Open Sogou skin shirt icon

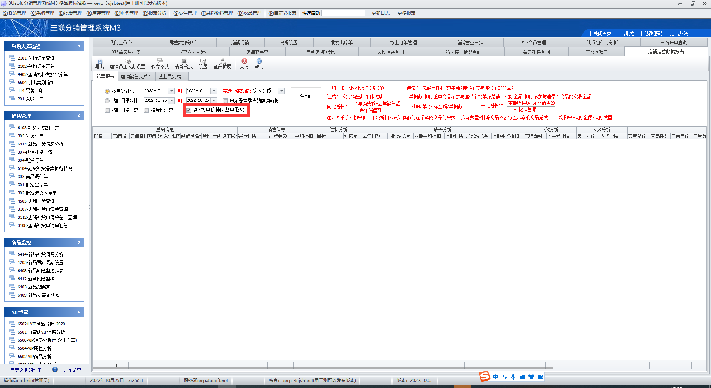pos(531,377)
